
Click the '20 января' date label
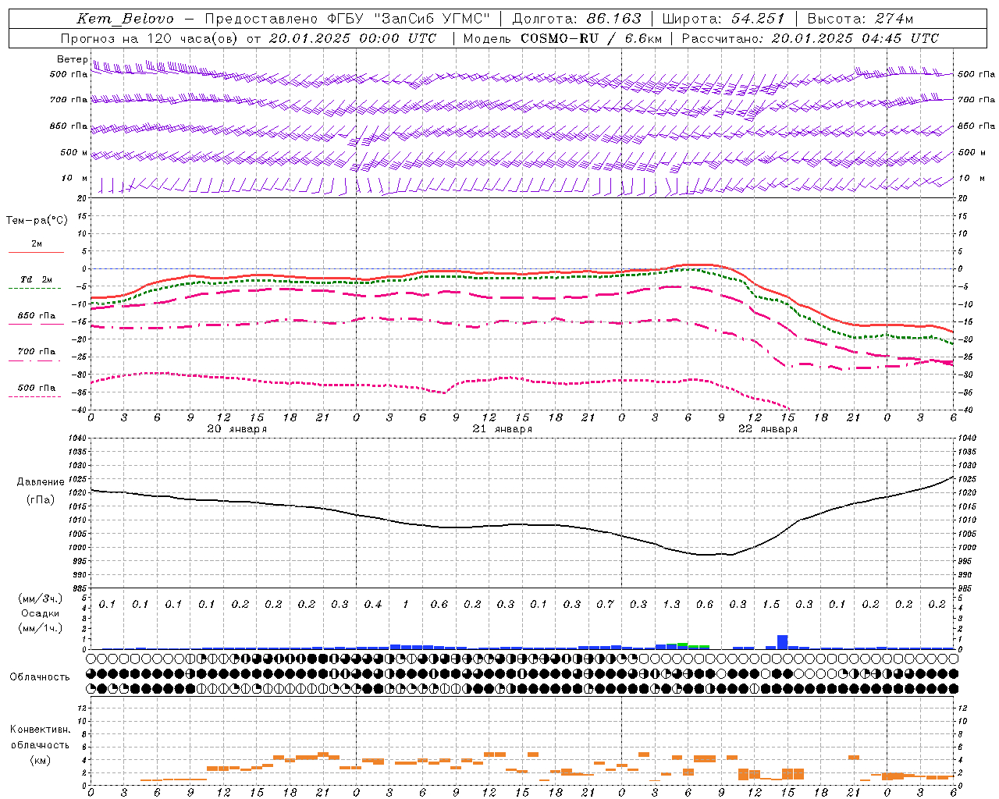236,429
